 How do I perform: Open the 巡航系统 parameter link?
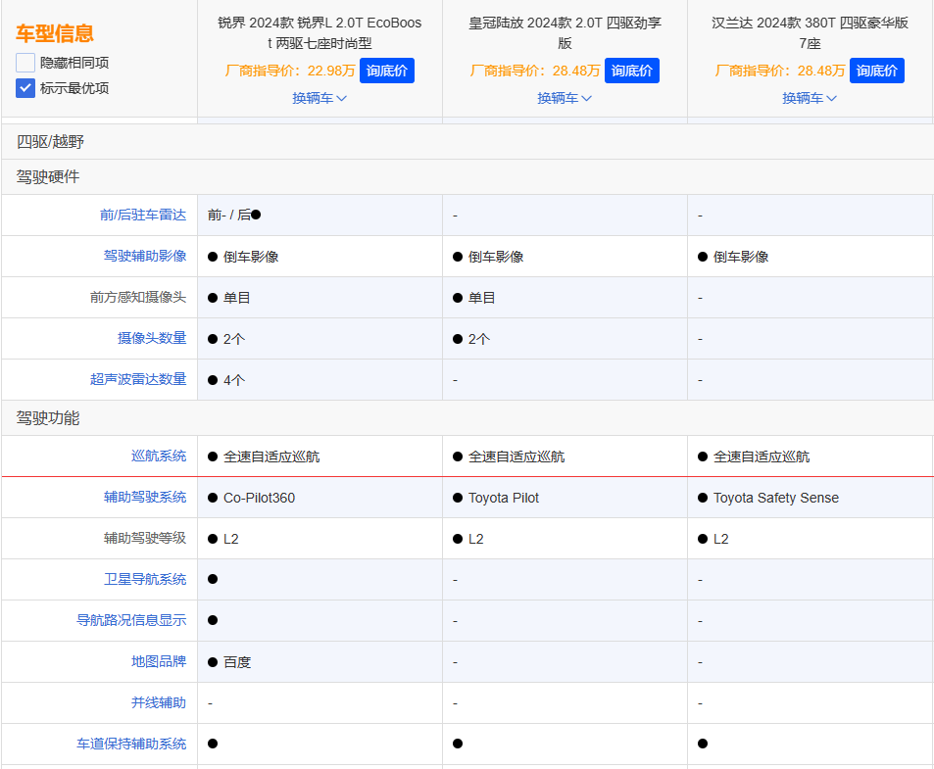coord(158,456)
